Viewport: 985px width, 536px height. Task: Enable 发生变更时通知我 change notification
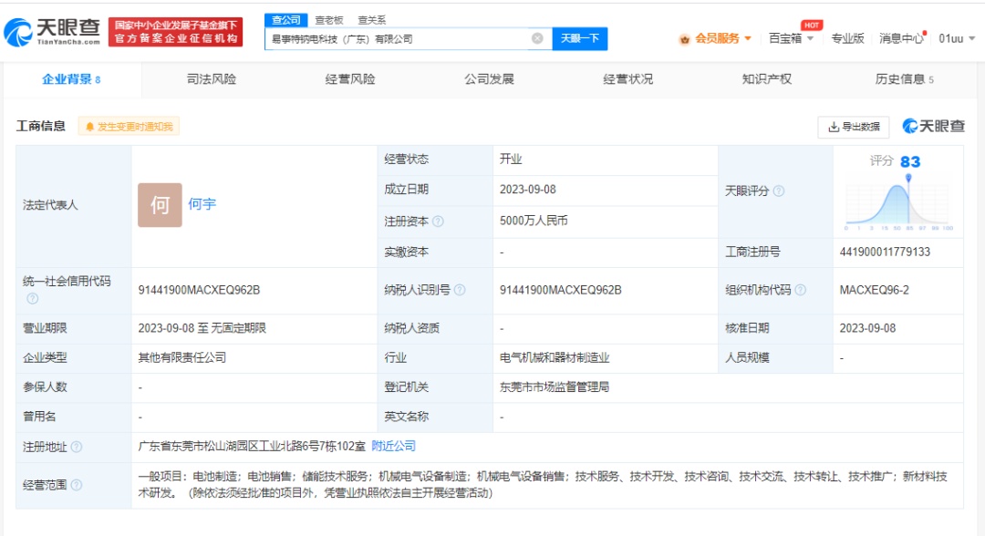(x=129, y=127)
